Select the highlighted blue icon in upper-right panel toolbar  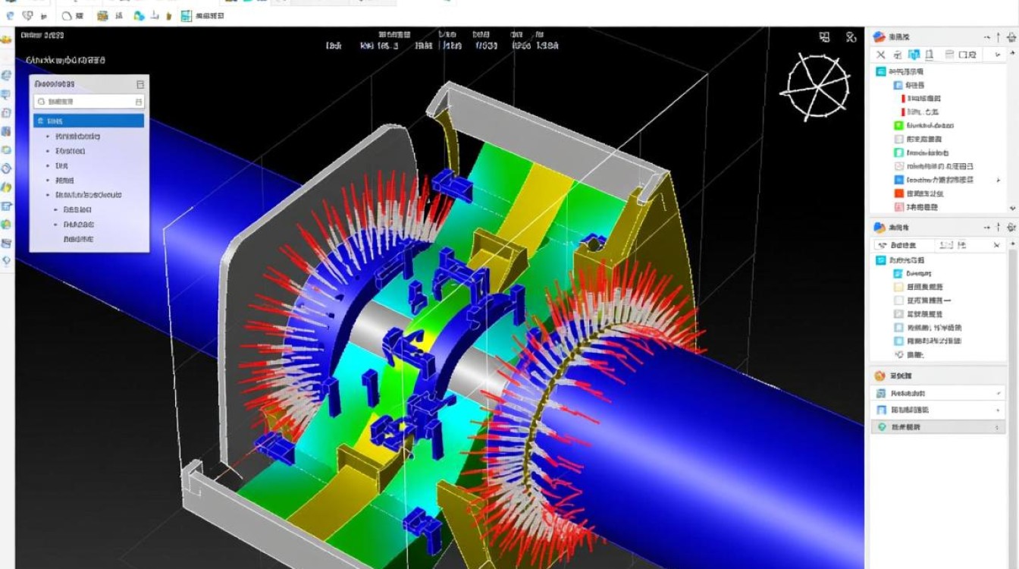tap(914, 55)
